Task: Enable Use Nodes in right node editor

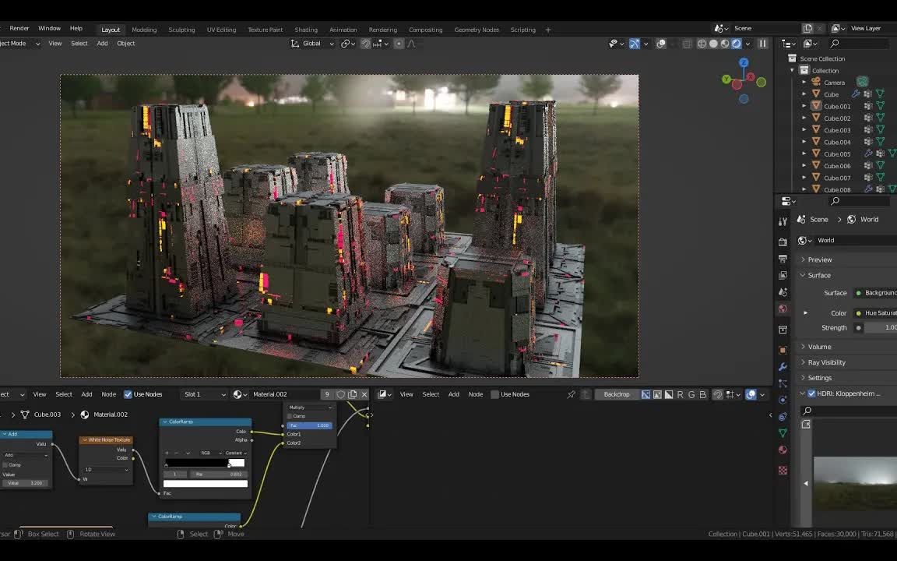Action: 494,394
